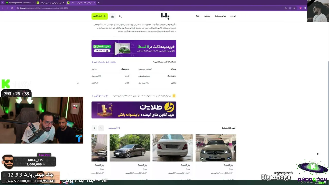Screen dimensions: 329x185
Task: Open the third-party insurance installment banner
Action: point(134,49)
